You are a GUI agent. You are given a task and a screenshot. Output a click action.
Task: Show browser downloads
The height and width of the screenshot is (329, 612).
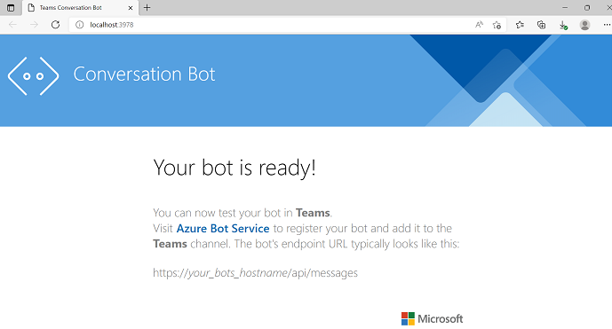pos(563,25)
